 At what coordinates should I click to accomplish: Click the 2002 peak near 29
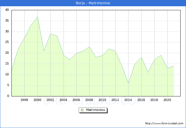(51, 34)
